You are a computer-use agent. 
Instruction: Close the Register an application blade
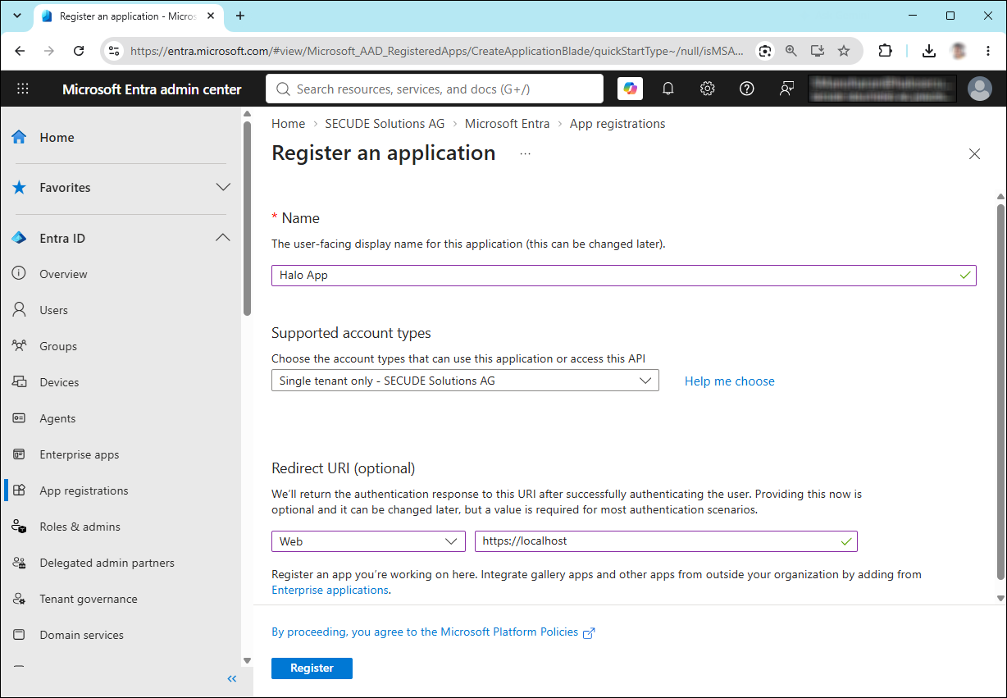click(974, 154)
